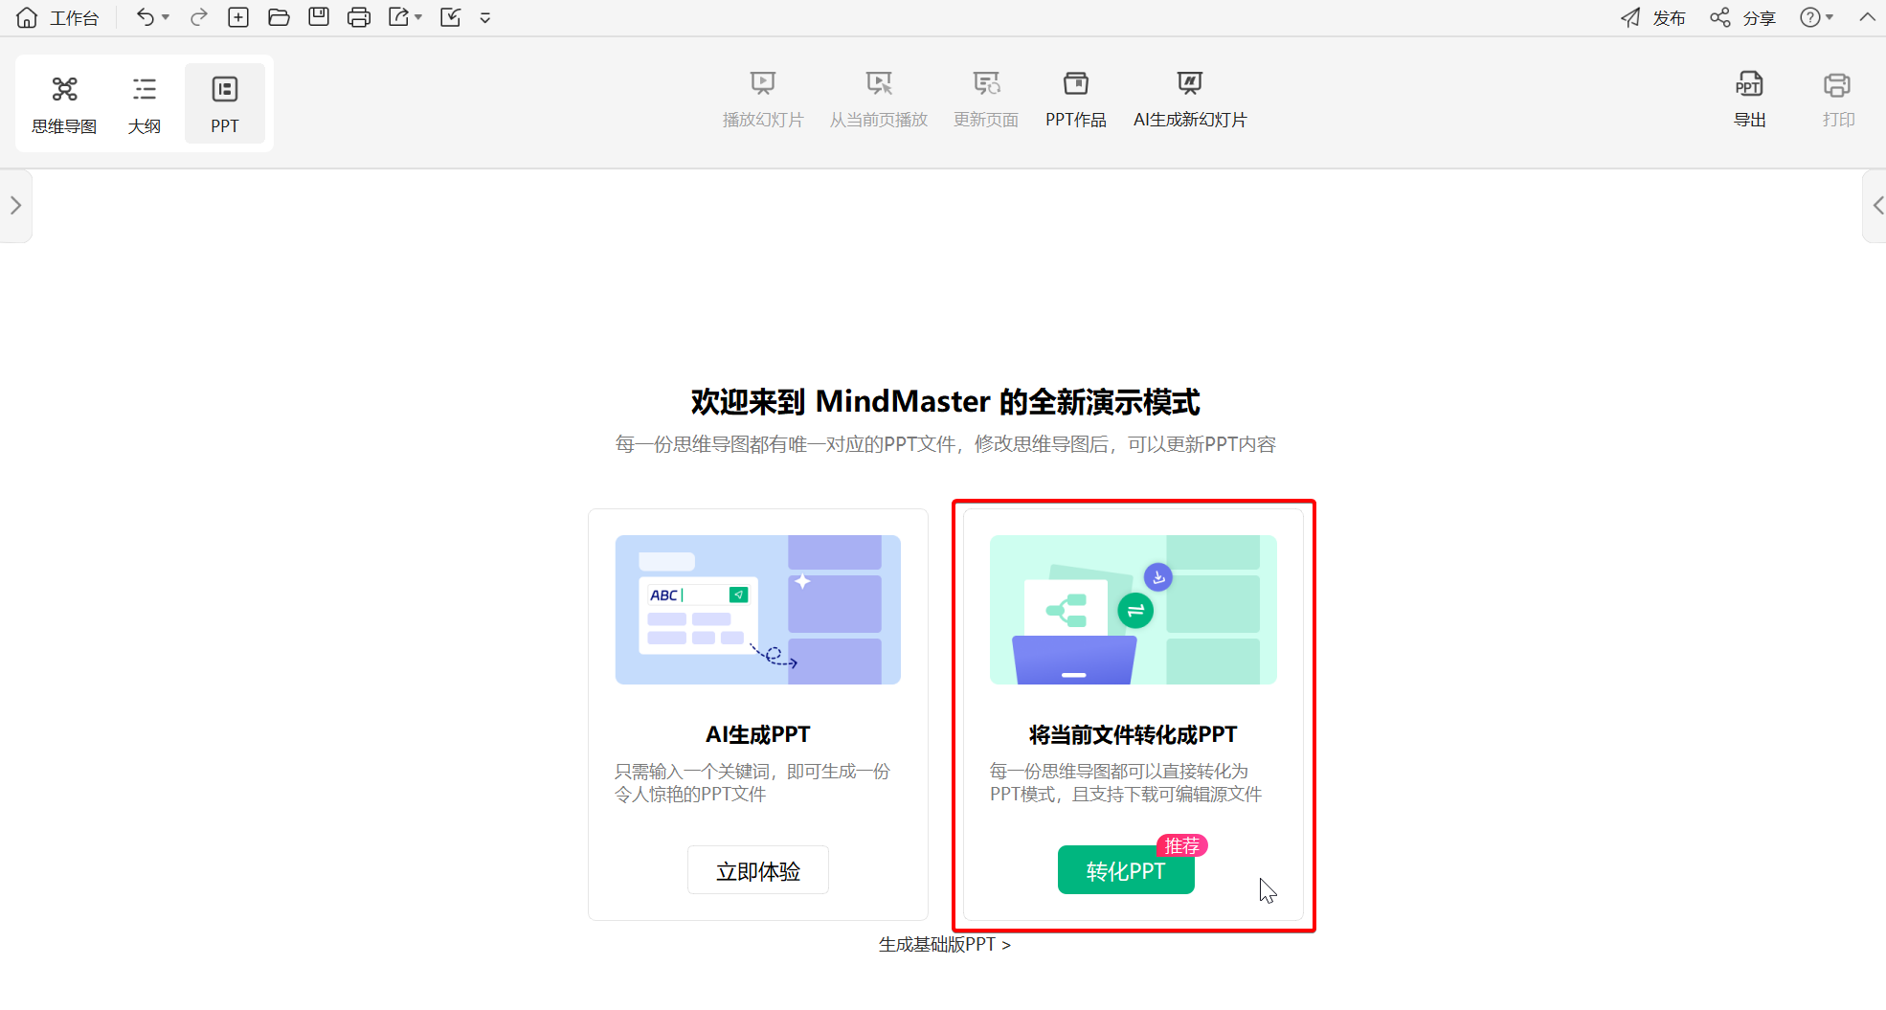The height and width of the screenshot is (1010, 1886).
Task: Click the export icon in quick toolbar
Action: [x=398, y=17]
